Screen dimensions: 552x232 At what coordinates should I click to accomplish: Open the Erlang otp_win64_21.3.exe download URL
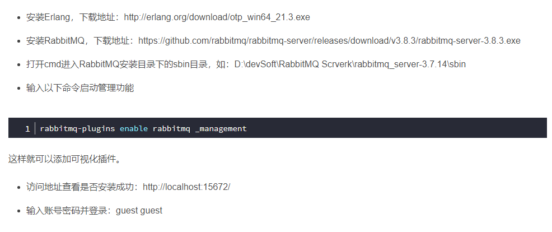[217, 17]
